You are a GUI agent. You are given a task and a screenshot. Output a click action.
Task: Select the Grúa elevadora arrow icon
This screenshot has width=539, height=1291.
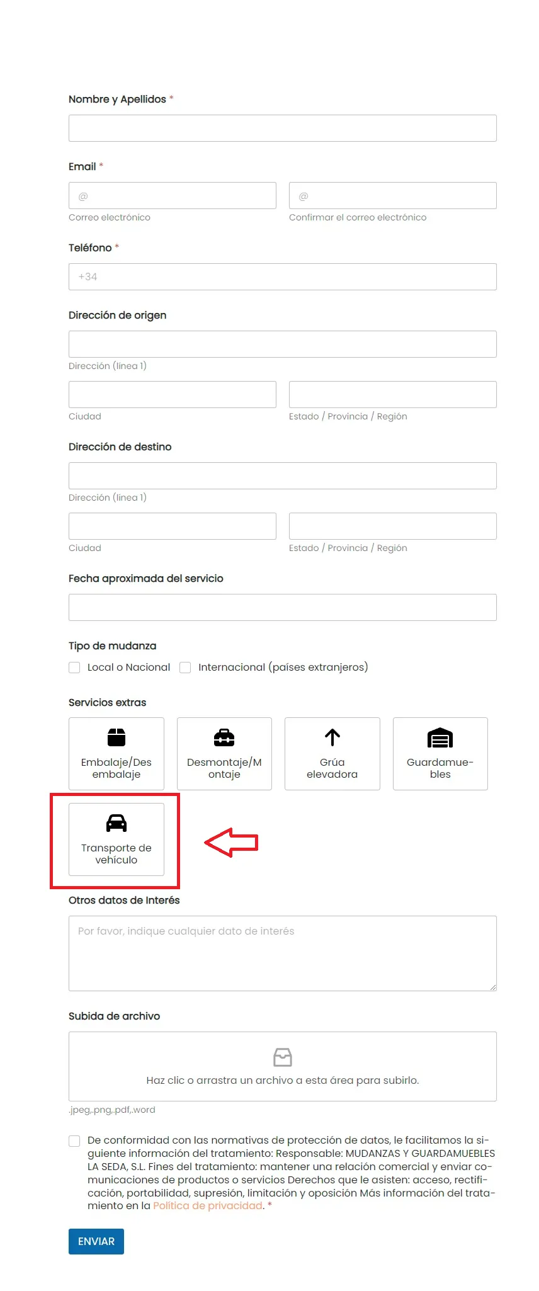(x=332, y=737)
